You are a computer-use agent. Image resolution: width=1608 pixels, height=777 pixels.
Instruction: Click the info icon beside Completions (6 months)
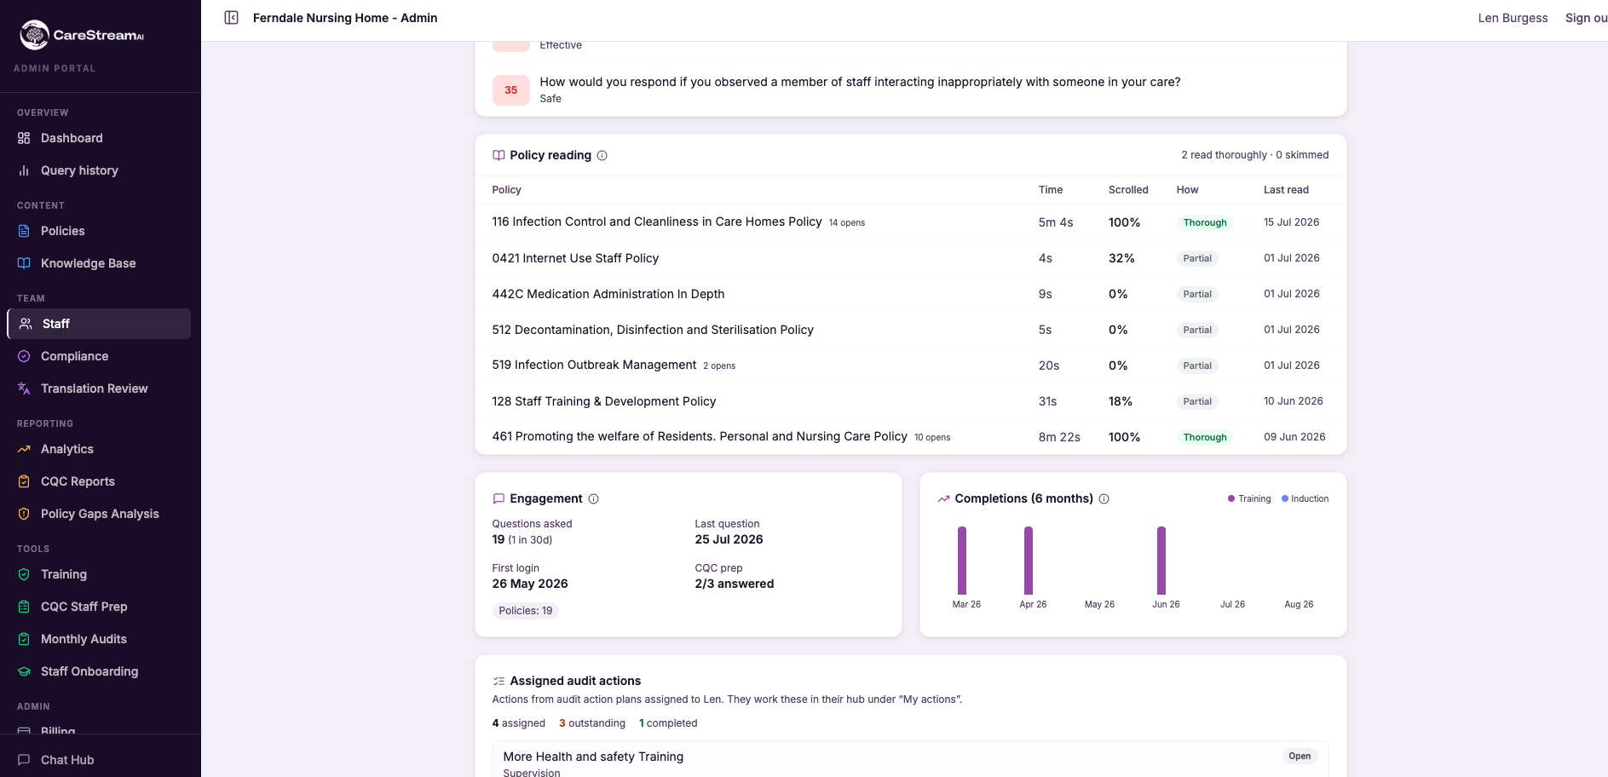(1104, 499)
